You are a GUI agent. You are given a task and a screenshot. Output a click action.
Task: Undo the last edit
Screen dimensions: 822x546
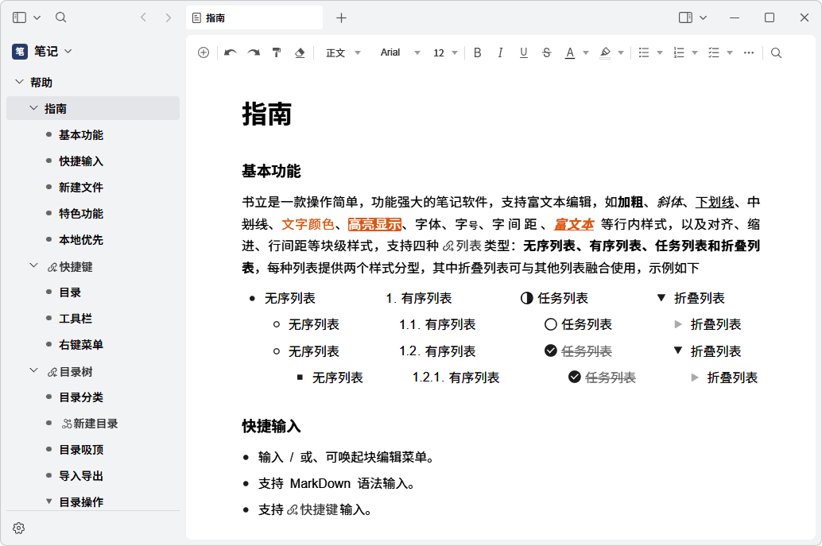coord(230,52)
